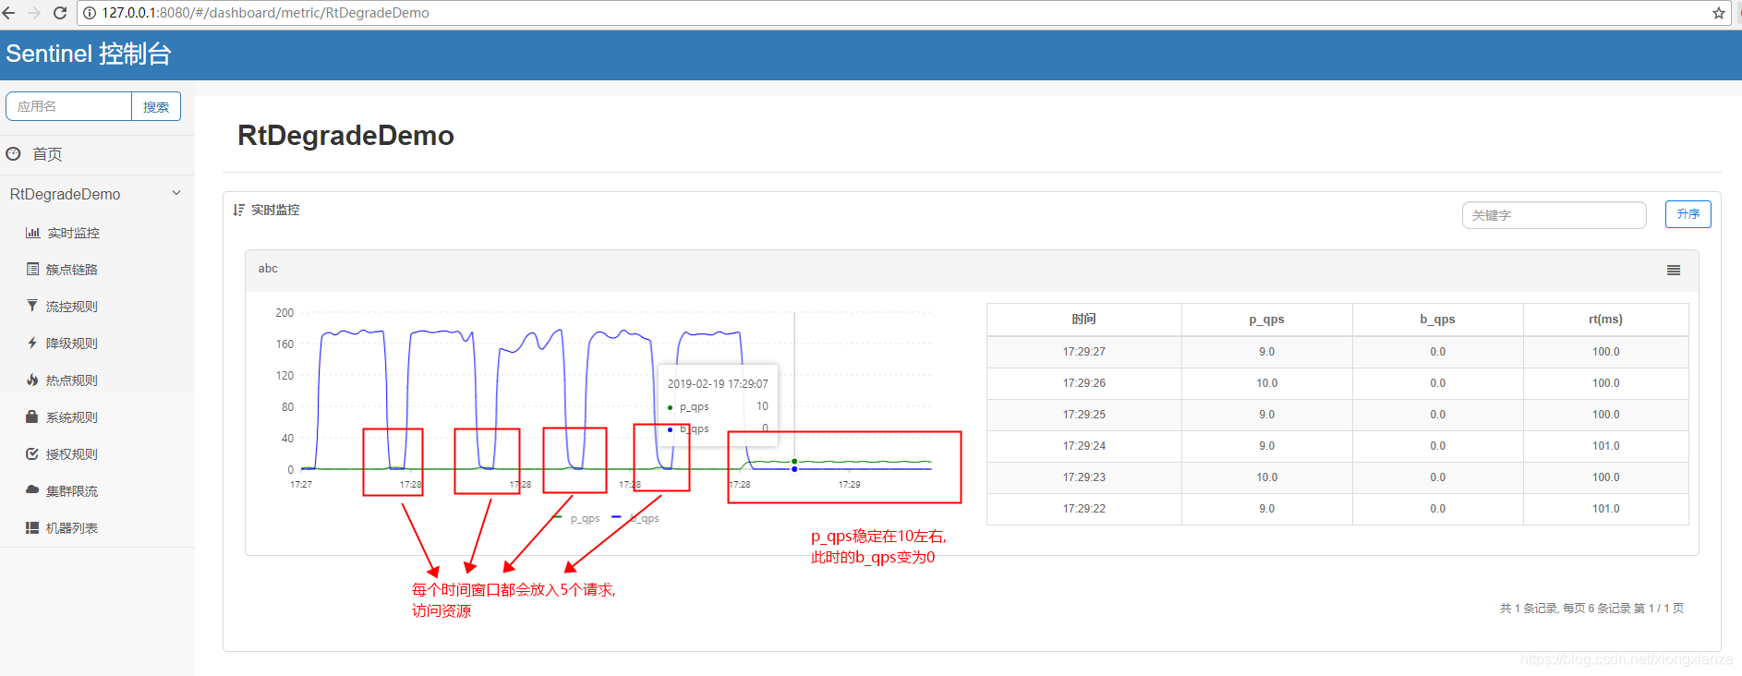1742x676 pixels.
Task: Open 授权规则 menu item
Action: (x=71, y=454)
